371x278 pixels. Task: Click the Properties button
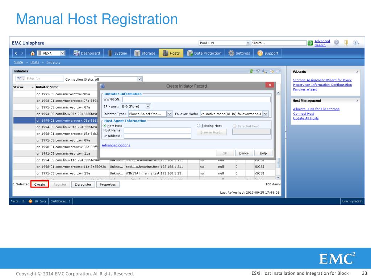(x=108, y=184)
